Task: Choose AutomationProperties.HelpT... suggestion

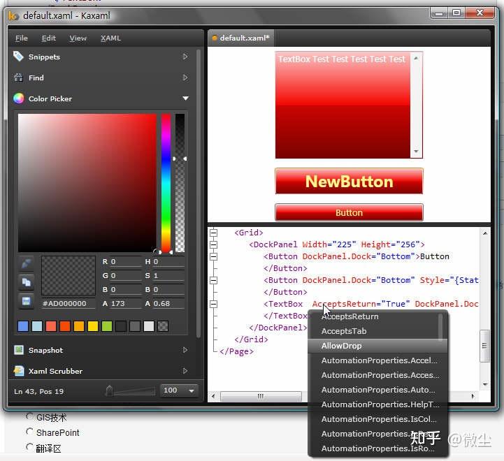Action: tap(377, 404)
